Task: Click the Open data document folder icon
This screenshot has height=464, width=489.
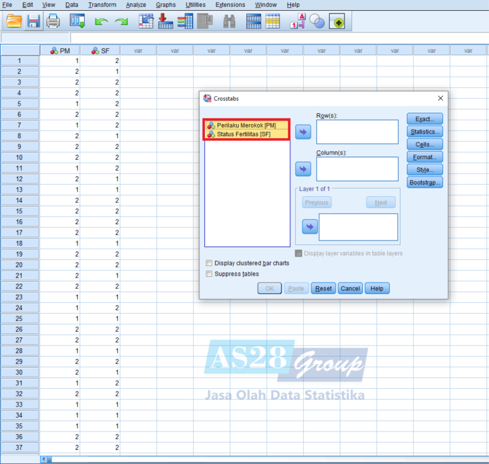Action: pos(13,22)
